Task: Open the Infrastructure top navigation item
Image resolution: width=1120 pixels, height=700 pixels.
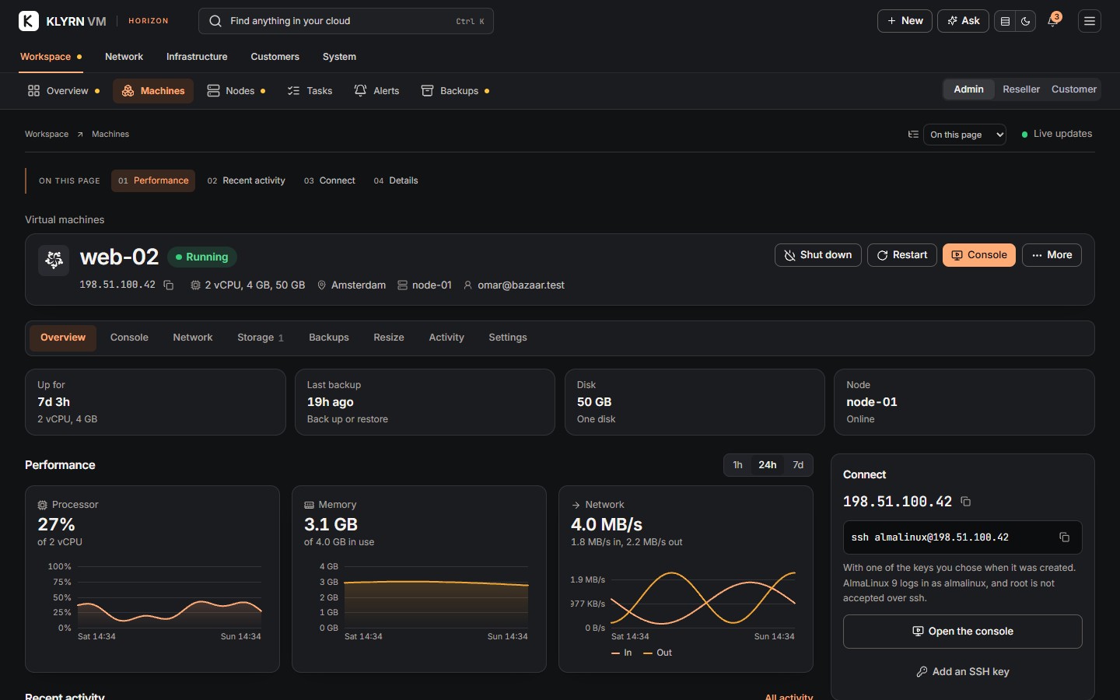Action: pos(197,57)
